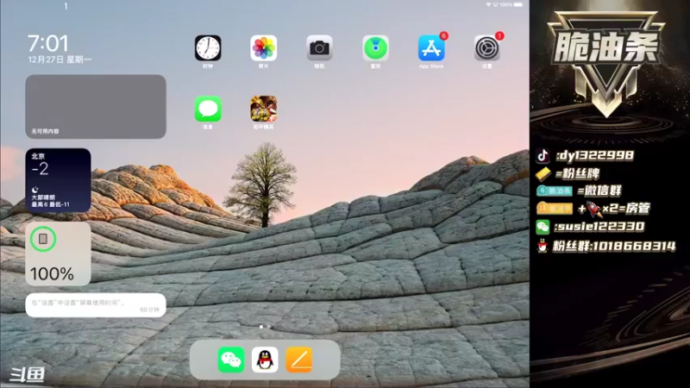Viewport: 690px width, 388px height.
Task: Tap the date text 12月27日 星期一
Action: coord(60,59)
